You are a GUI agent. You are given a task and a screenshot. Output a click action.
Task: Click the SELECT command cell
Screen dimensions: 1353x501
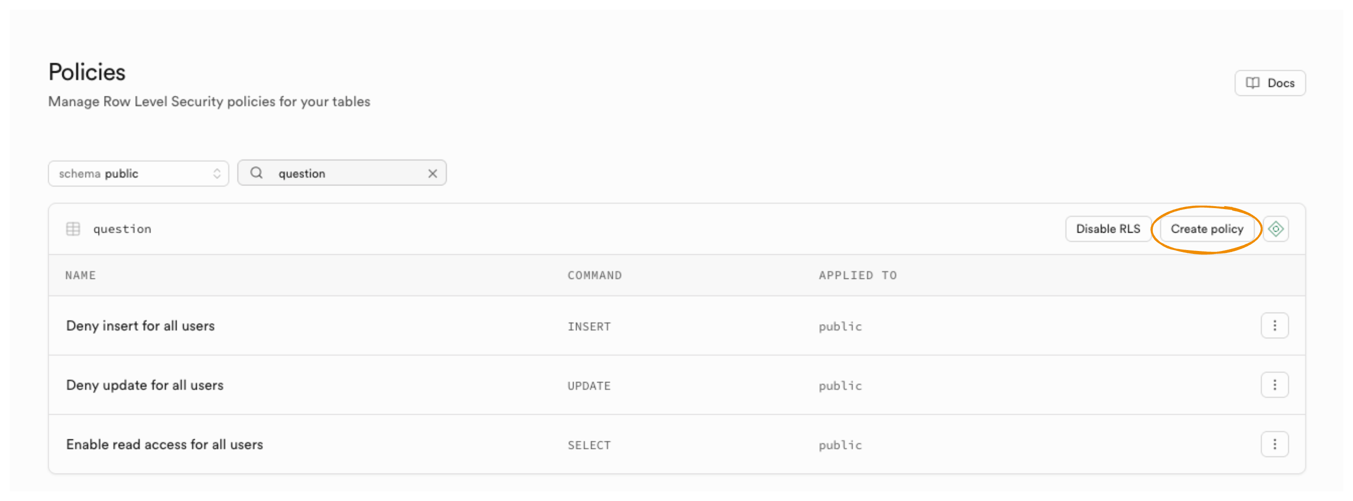click(589, 446)
